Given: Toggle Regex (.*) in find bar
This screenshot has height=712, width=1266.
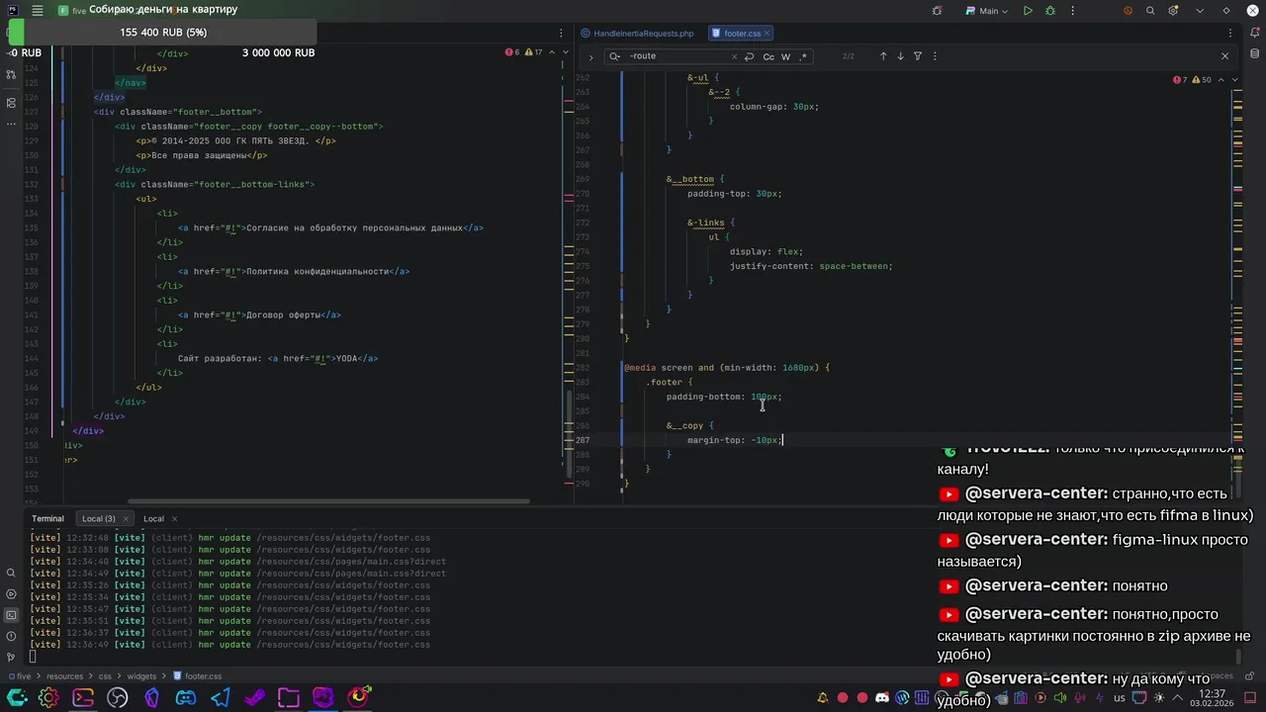Looking at the screenshot, I should (x=803, y=56).
